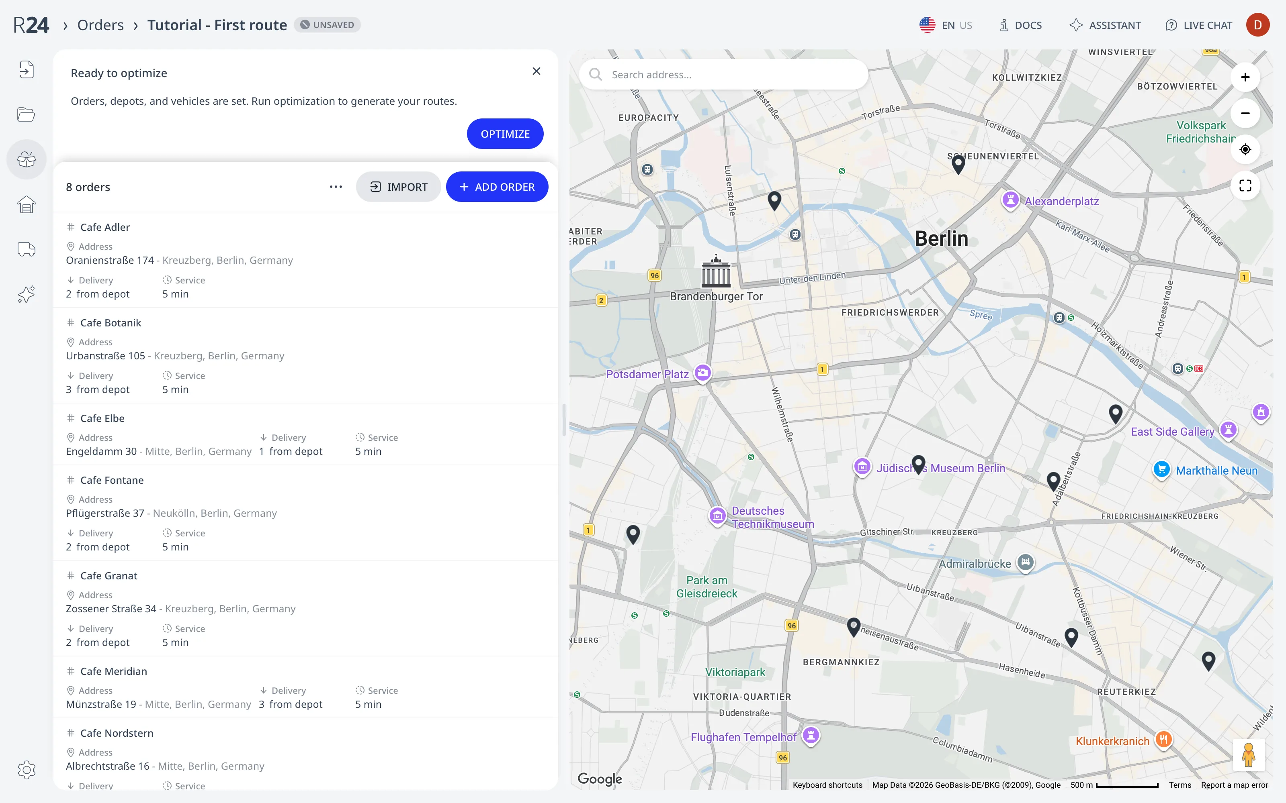Click the Street View pegman icon
Image resolution: width=1286 pixels, height=803 pixels.
coord(1248,755)
